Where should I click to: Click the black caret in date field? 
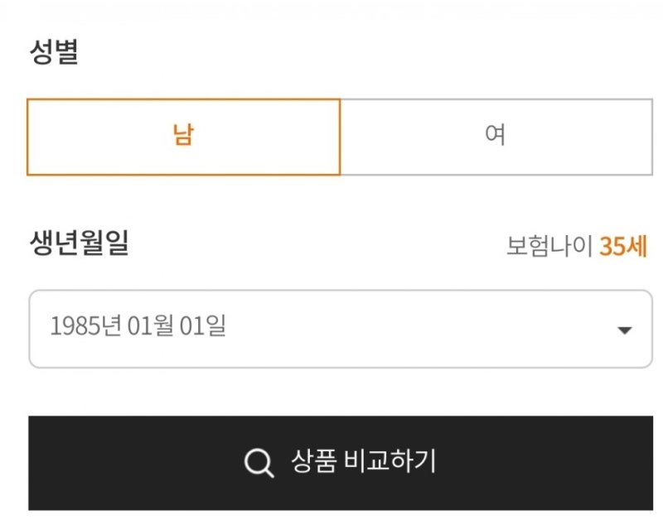[625, 330]
